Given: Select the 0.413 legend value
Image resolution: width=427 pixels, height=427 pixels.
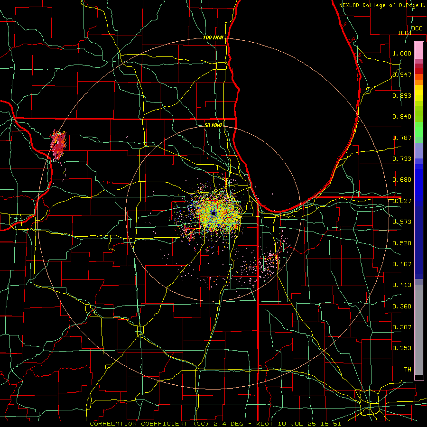Looking at the screenshot, I should (402, 285).
